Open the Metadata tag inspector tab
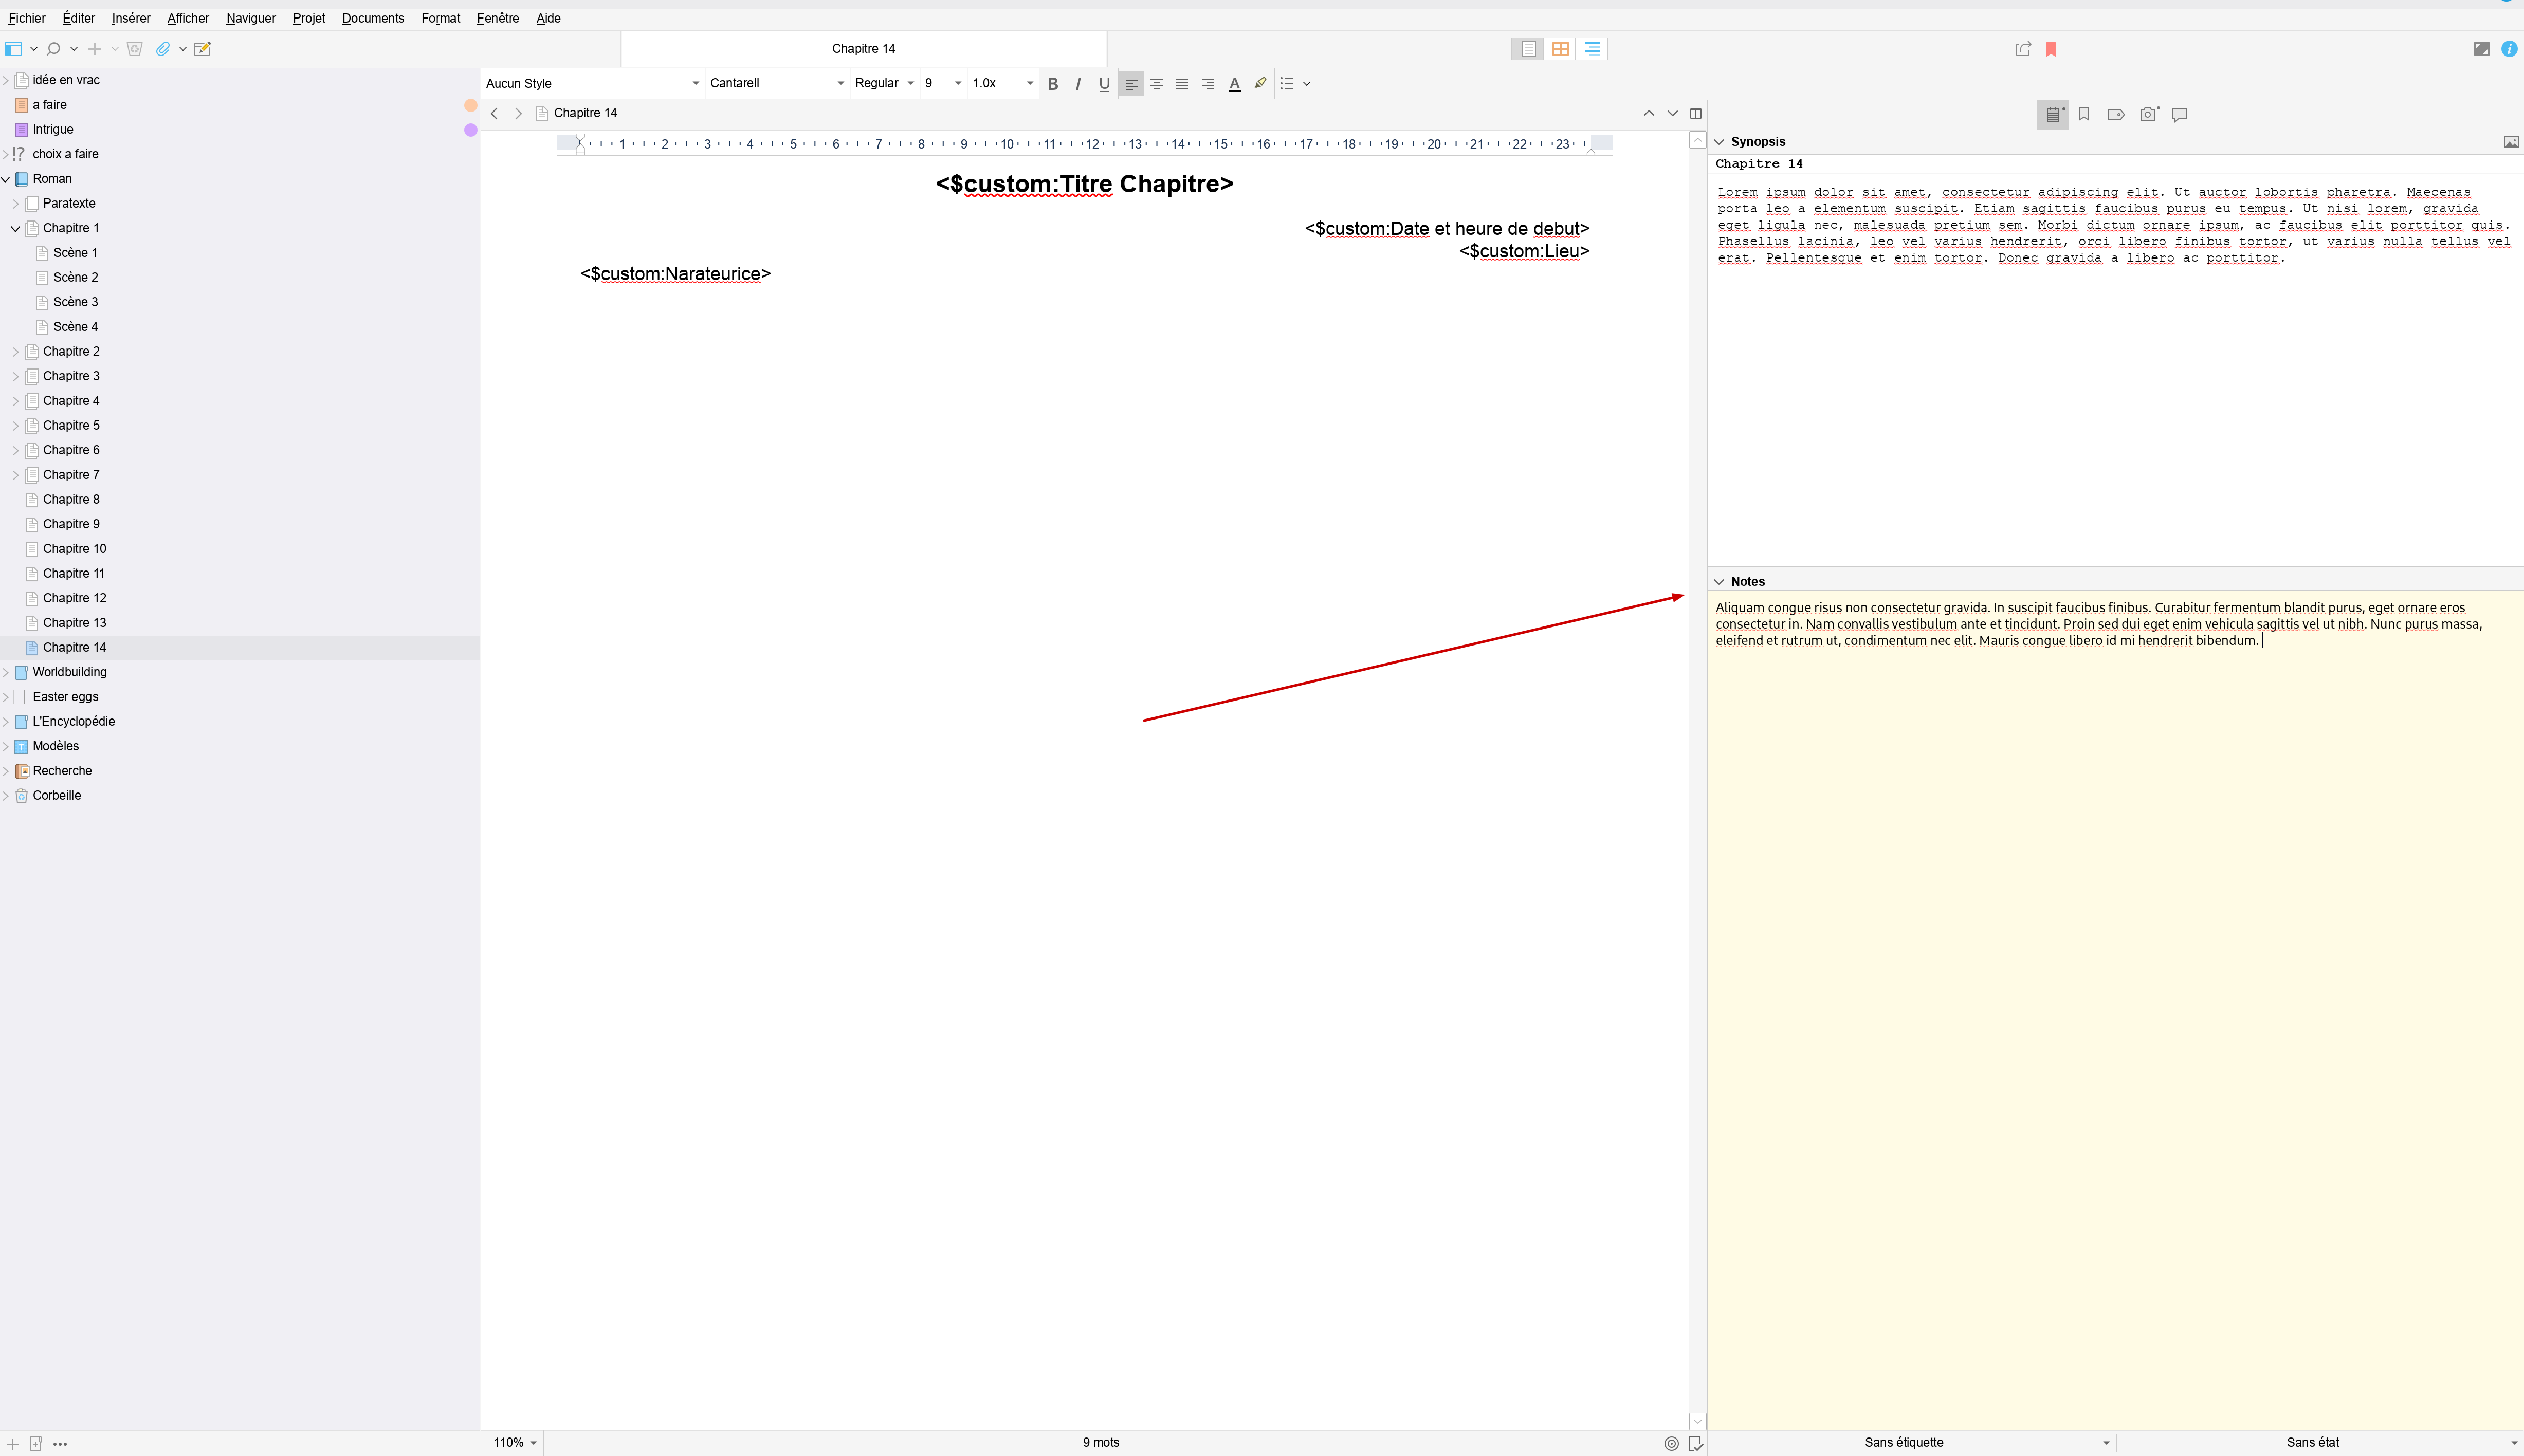 click(2115, 114)
